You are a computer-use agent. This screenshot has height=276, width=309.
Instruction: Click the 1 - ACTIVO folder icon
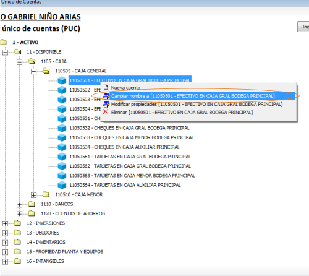[x=3, y=42]
